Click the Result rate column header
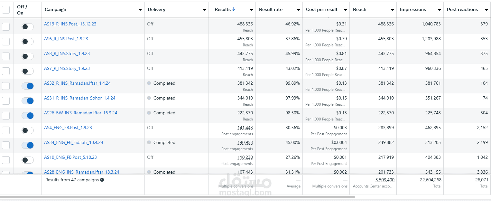 tap(271, 9)
